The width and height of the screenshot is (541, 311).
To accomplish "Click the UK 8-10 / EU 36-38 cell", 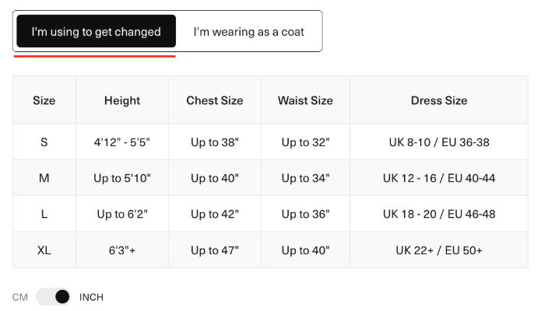I will point(439,142).
